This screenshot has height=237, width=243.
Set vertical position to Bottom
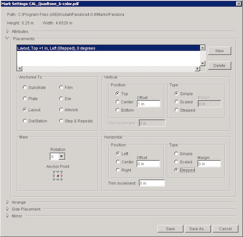(117, 110)
